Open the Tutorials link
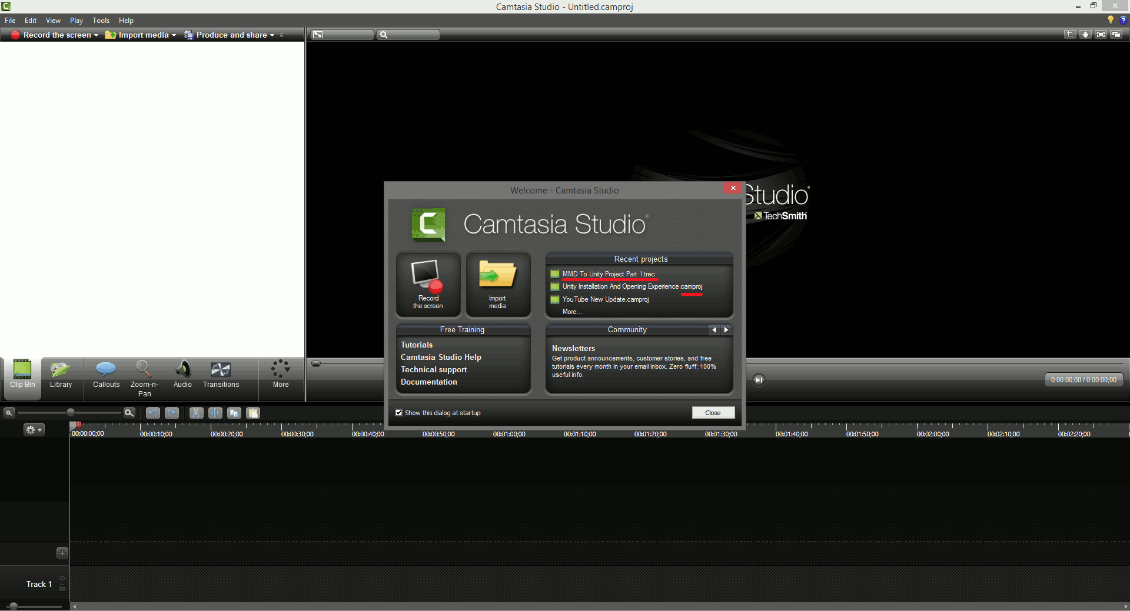 tap(417, 345)
